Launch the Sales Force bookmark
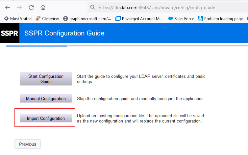Viewport: 248px width, 155px height. [x=181, y=19]
